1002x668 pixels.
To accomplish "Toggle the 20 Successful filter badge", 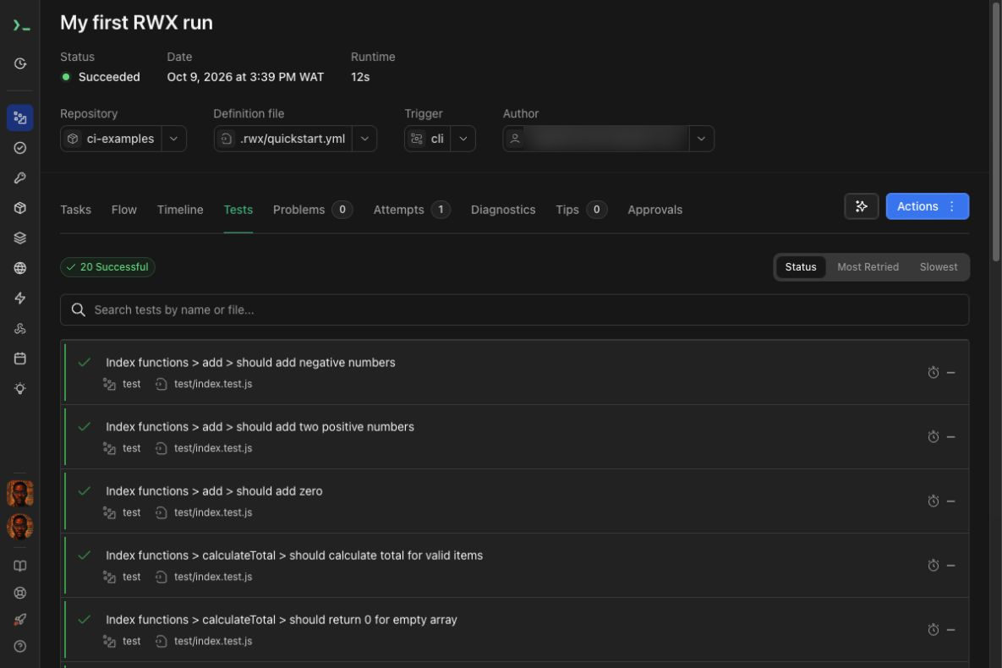I will click(x=107, y=267).
